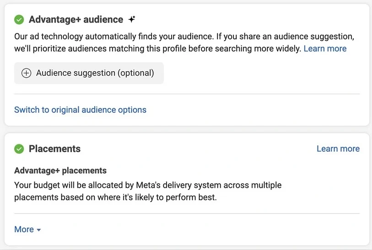Screen dimensions: 372x250
Task: Click the divider line above Switch to original
Action: [187, 94]
